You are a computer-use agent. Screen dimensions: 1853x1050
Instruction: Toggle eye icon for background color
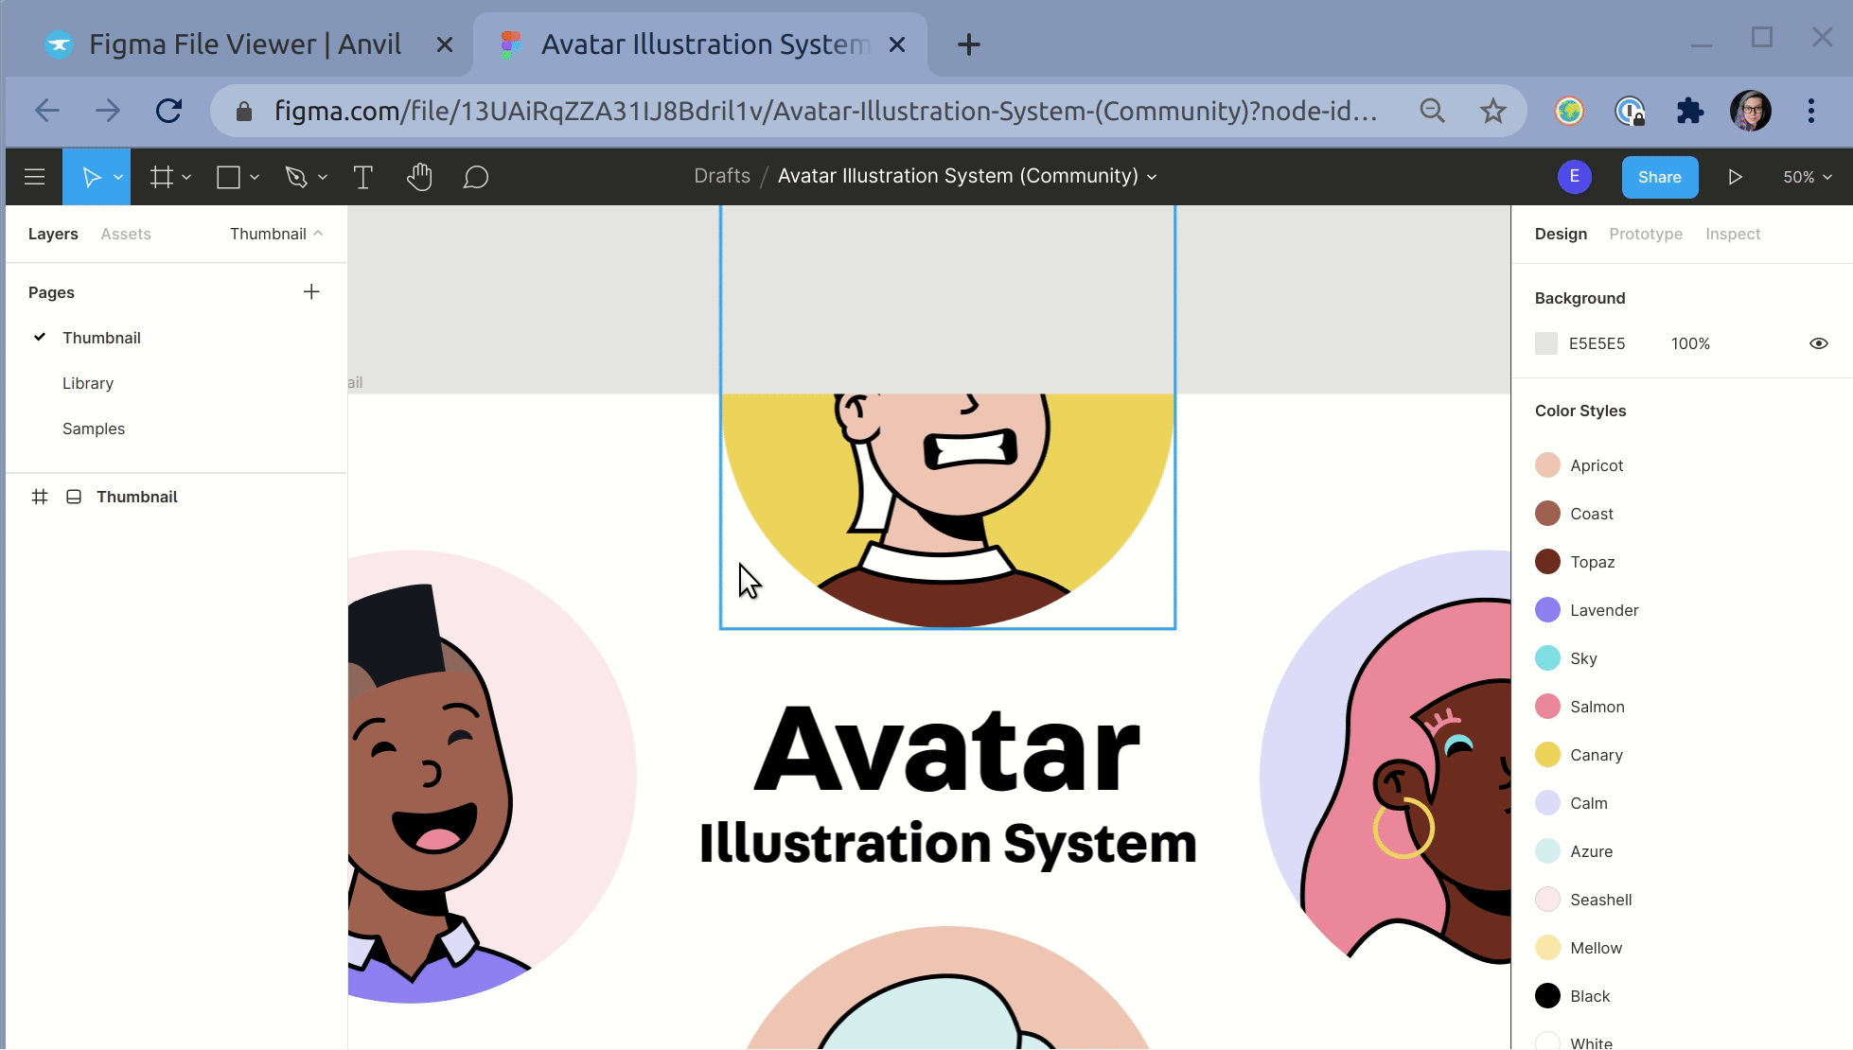(1819, 343)
